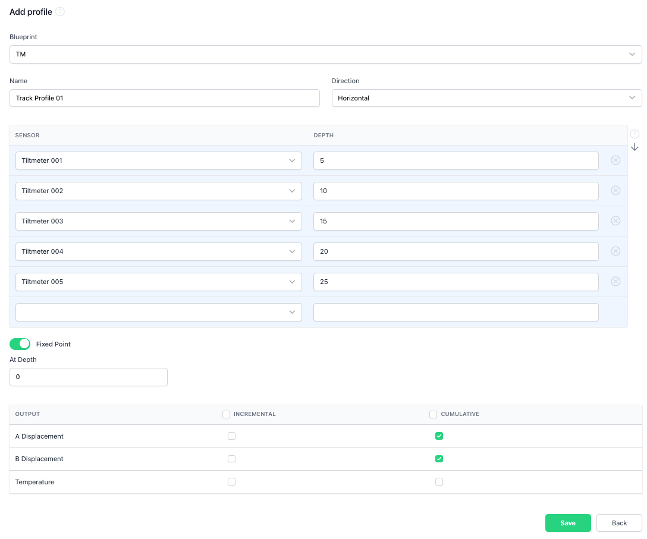This screenshot has height=539, width=647.
Task: Remove the Tiltmeter 004 sensor row
Action: 615,251
